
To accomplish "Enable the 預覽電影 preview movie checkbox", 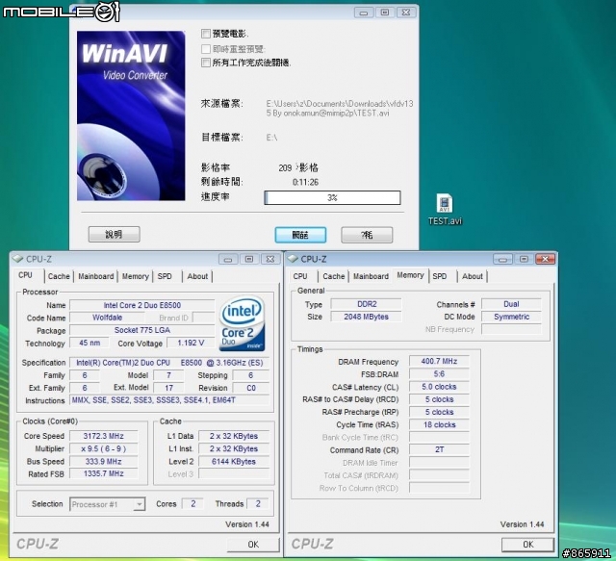I will click(205, 34).
